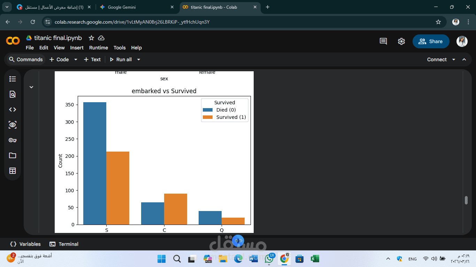Open Microsoft Store from the taskbar
The width and height of the screenshot is (476, 267).
299,259
